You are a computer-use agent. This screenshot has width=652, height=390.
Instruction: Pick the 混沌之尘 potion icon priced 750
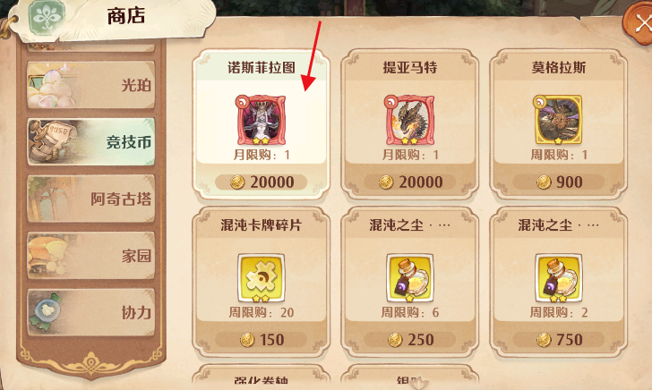point(558,278)
